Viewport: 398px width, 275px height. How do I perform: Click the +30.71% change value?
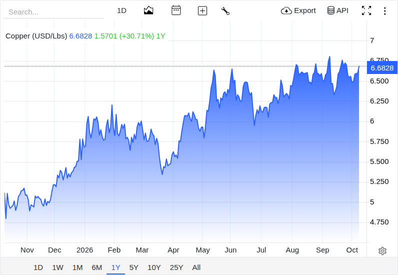137,36
